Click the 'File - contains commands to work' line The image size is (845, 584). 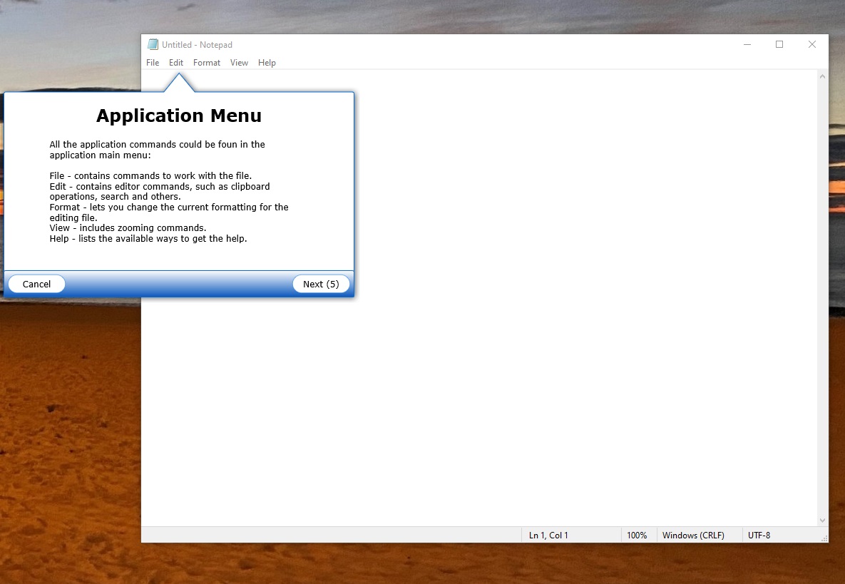click(x=150, y=175)
